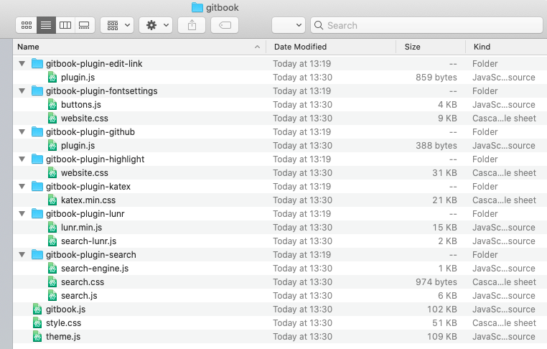Select the file name gitbook.js
Viewport: 547px width, 349px height.
(65, 310)
